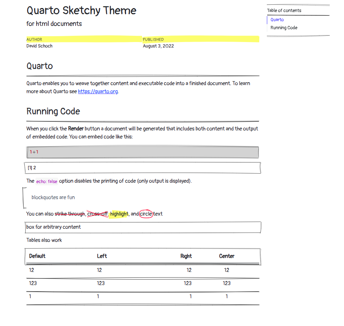Screen dimensions: 344x326
Task: Click 1 in the Center column
Action: (x=227, y=297)
